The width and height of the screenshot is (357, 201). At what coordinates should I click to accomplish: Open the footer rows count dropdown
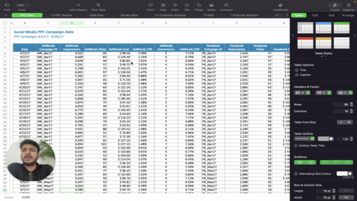coord(345,93)
